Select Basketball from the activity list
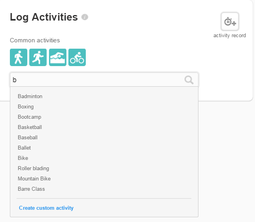This screenshot has height=222, width=255. tap(30, 127)
